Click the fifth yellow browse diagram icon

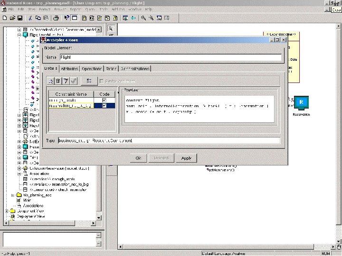click(x=115, y=18)
